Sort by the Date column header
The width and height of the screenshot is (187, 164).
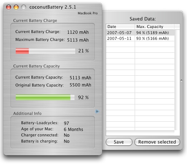120,27
